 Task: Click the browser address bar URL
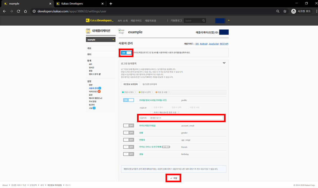[72, 11]
